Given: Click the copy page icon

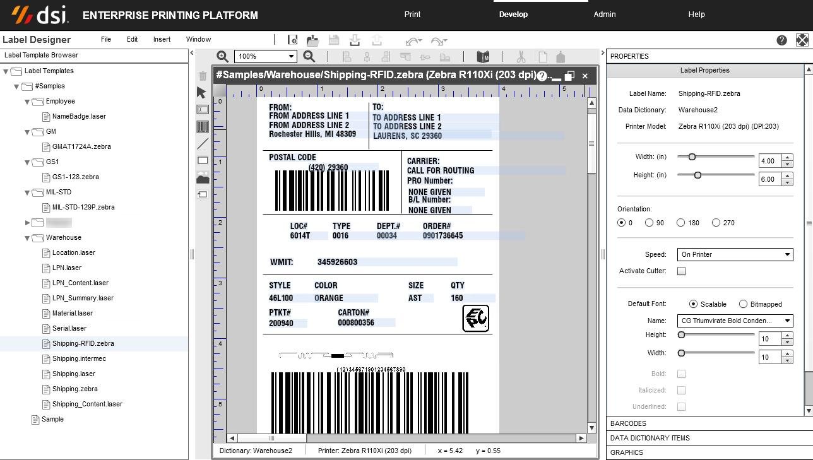Looking at the screenshot, I should [x=542, y=57].
